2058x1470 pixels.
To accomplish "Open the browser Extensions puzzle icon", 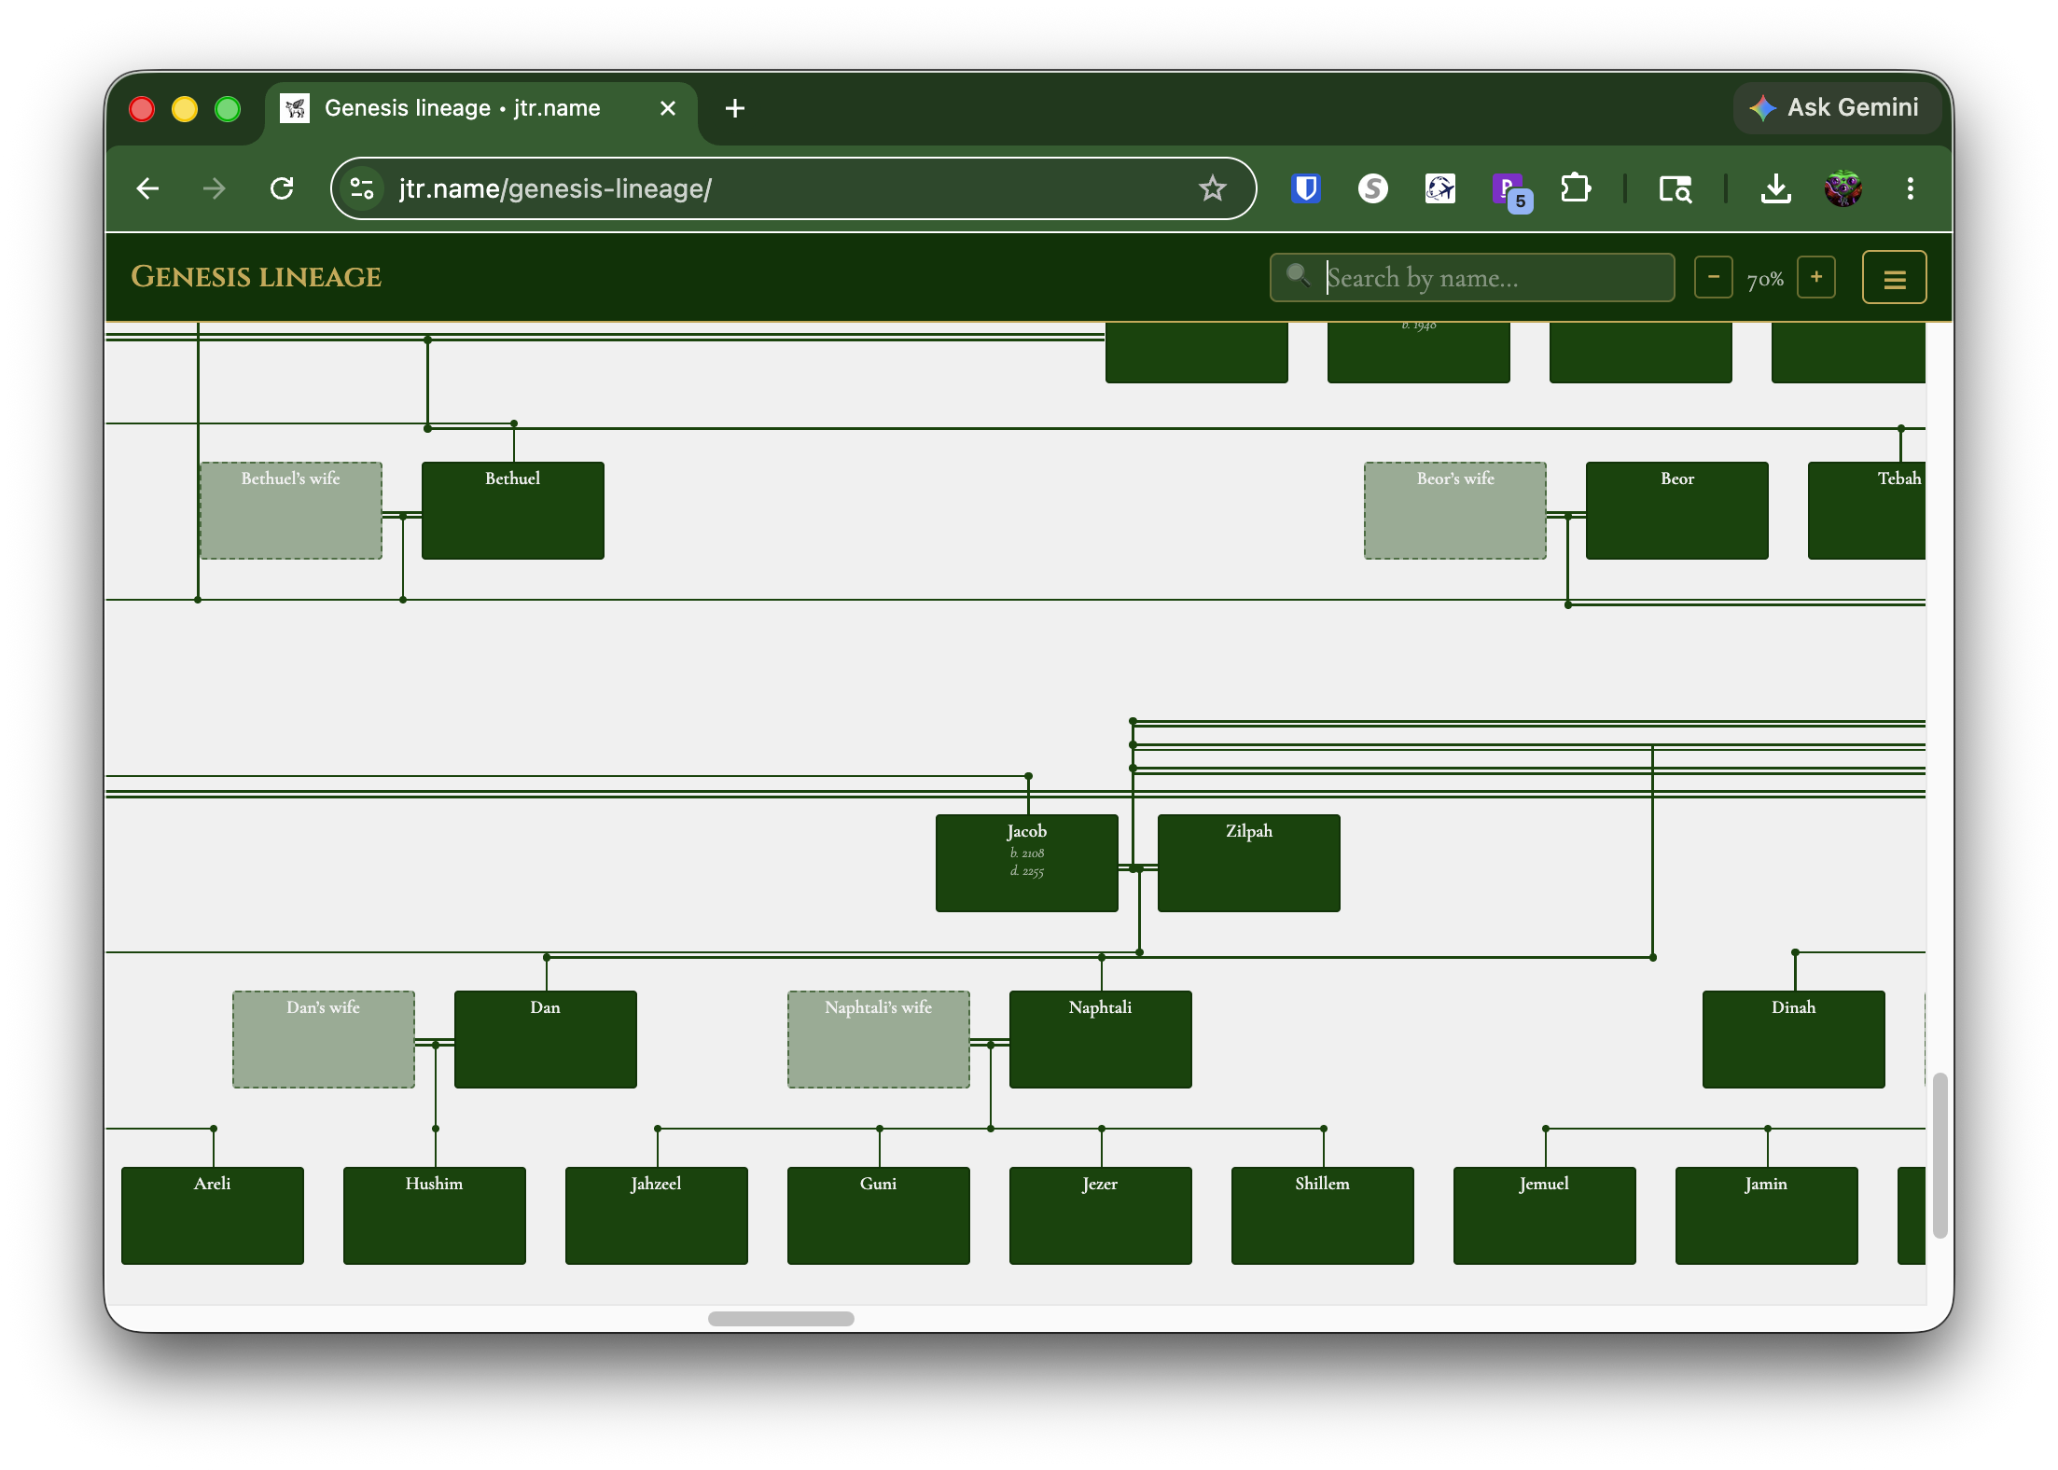I will [x=1575, y=189].
